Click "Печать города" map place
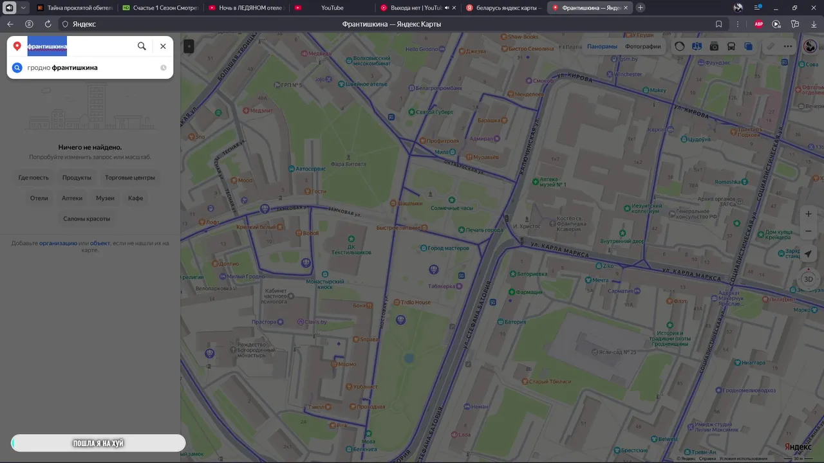 (x=480, y=230)
